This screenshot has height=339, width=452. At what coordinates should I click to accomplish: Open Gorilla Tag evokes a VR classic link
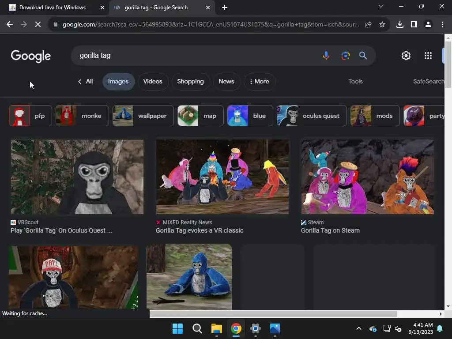[200, 230]
